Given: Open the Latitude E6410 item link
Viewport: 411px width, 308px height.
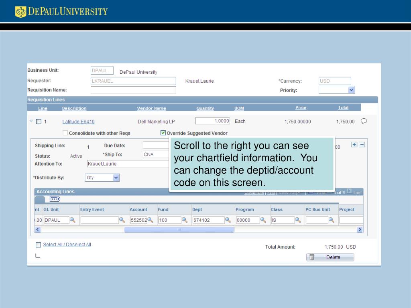Looking at the screenshot, I should (x=78, y=122).
